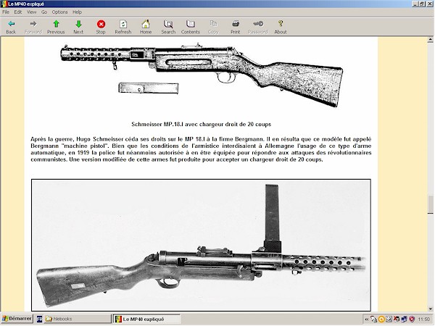This screenshot has height=326, width=435.
Task: Open the View menu
Action: click(x=31, y=12)
